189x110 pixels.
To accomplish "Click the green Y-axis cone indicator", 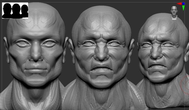I will click(x=183, y=8).
